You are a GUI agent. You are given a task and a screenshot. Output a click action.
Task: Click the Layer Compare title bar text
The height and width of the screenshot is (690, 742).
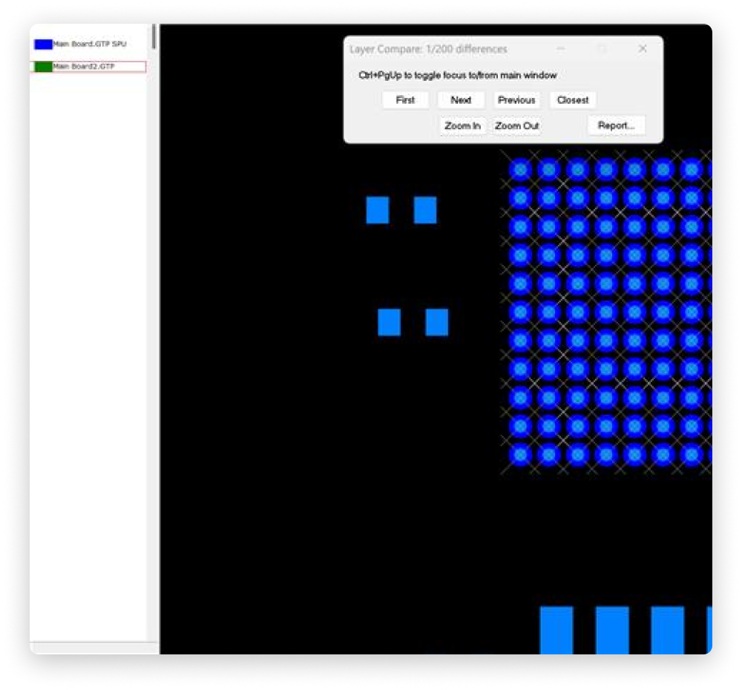[x=428, y=49]
